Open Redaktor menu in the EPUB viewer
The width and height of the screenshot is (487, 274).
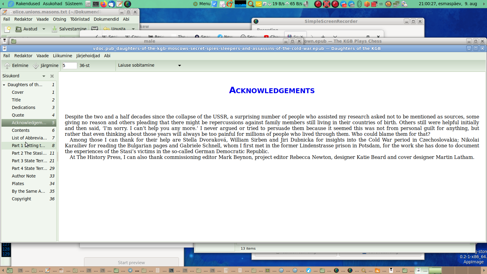coord(23,56)
